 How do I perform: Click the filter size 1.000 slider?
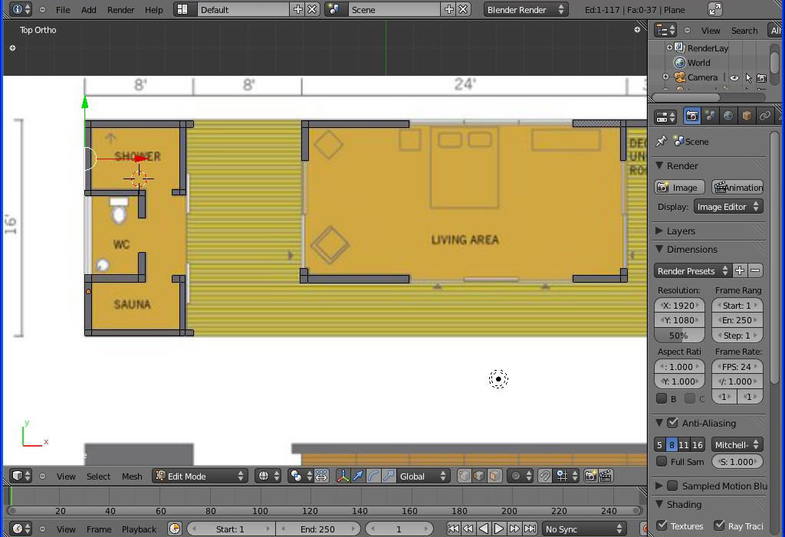coord(737,462)
